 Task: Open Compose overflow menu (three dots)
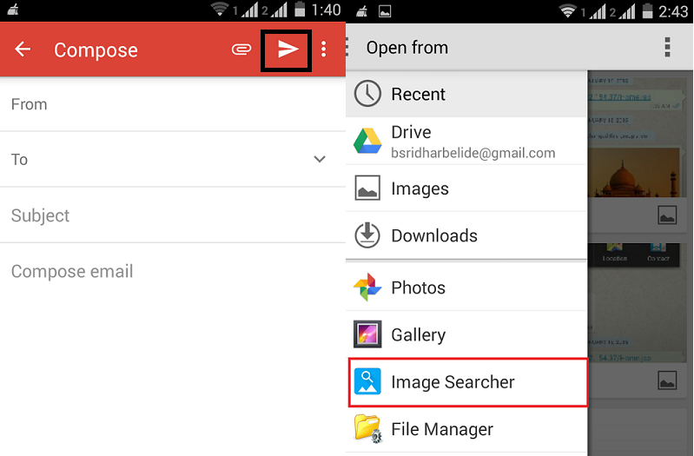(x=324, y=50)
